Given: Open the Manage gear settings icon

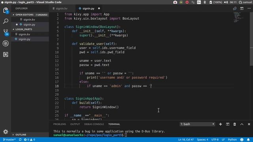Looking at the screenshot, I should (6, 132).
